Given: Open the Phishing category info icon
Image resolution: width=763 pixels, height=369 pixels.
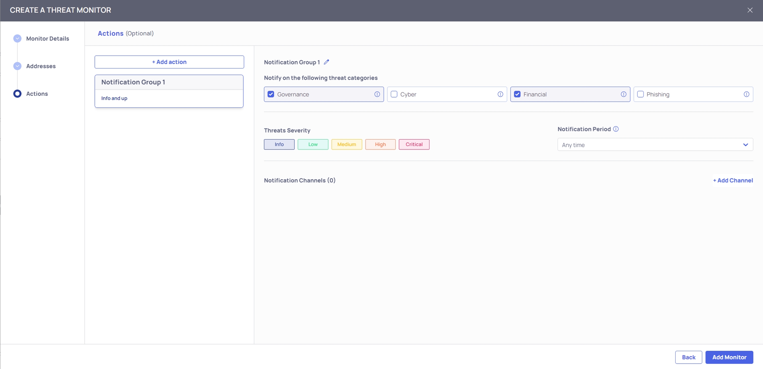Looking at the screenshot, I should pos(746,94).
